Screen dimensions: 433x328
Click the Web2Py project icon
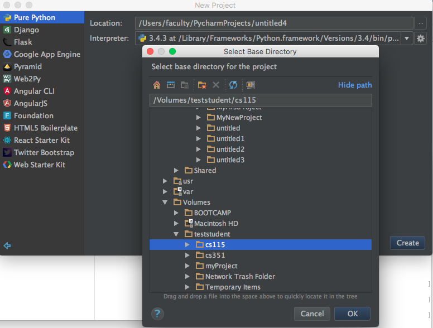pos(7,79)
